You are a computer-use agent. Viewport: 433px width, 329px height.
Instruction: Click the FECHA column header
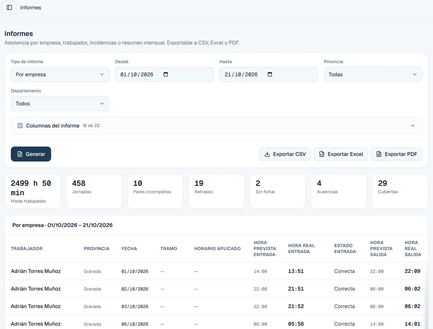[129, 248]
